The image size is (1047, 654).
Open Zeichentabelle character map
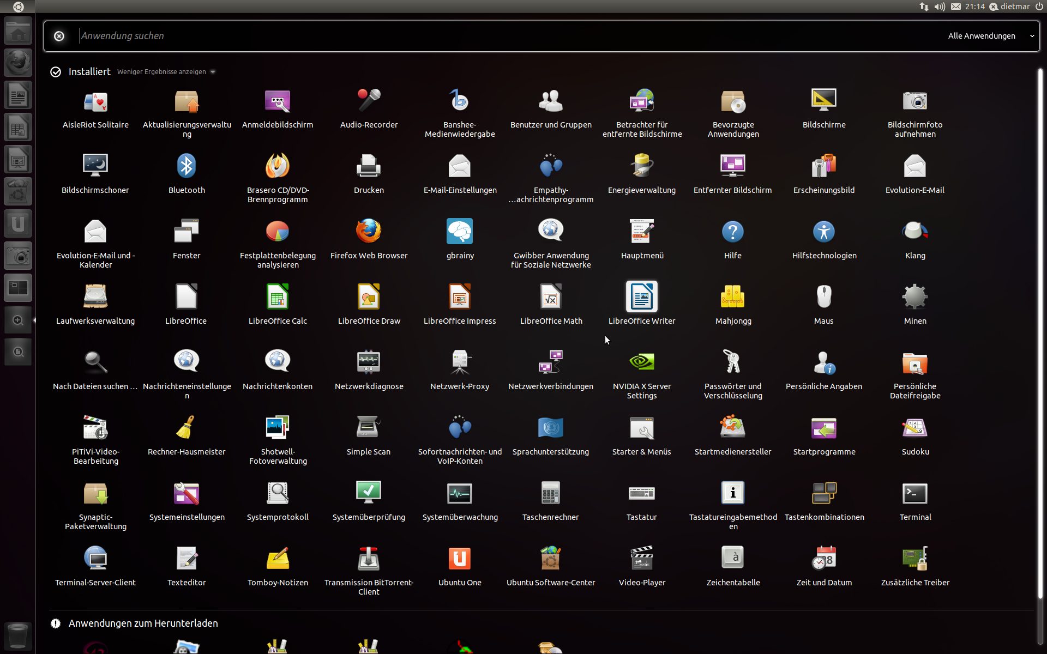[733, 567]
